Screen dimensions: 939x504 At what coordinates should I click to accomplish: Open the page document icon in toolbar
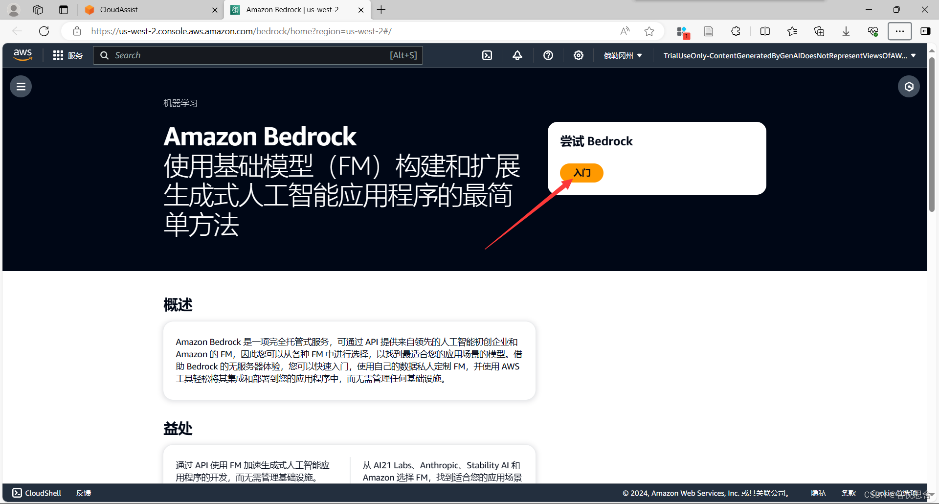[x=709, y=31]
